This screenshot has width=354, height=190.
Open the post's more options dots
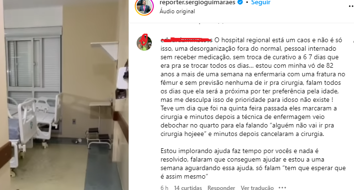pos(351,6)
